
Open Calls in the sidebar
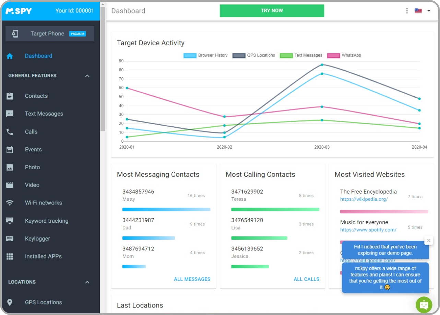31,132
